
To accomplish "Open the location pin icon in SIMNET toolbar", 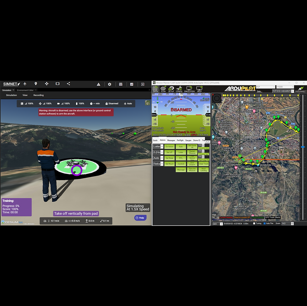I will click(x=36, y=84).
